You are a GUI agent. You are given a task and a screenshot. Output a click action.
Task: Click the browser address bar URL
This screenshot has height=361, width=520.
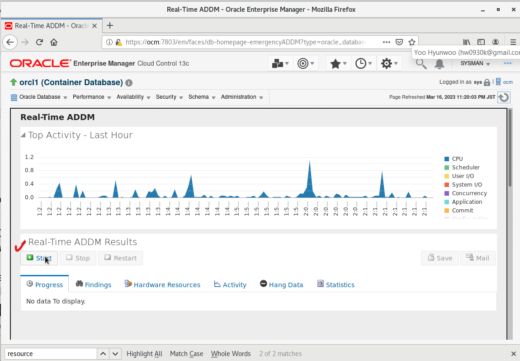pos(246,42)
